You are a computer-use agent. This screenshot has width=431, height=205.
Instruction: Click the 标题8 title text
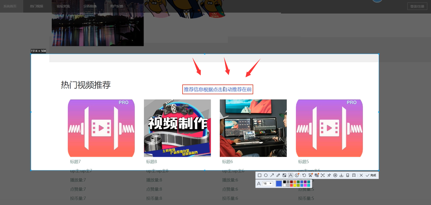[x=152, y=162]
